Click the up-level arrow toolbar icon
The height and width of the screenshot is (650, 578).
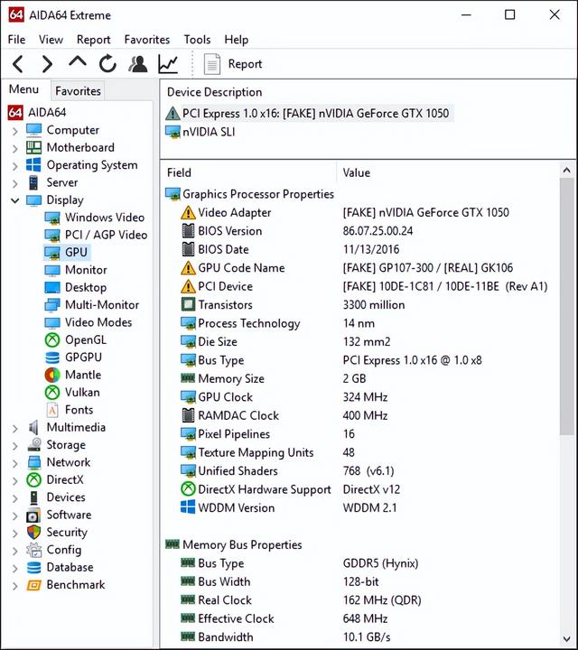pos(78,62)
